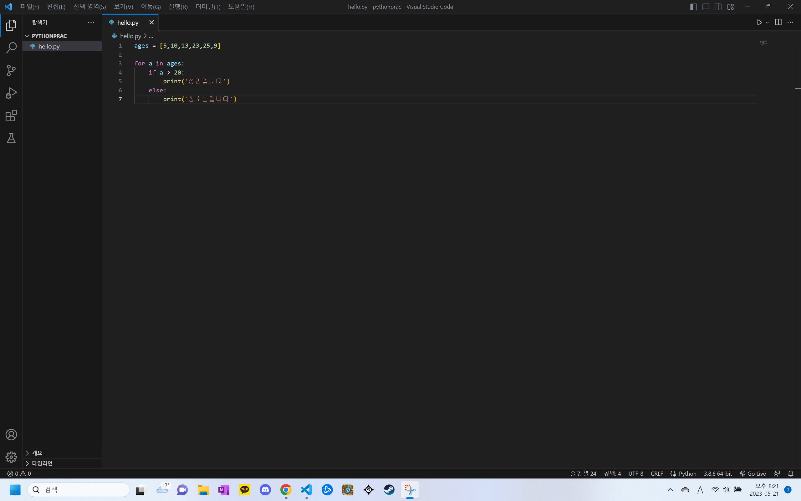The image size is (801, 501).
Task: Click the taskbar 검색 search box
Action: tap(79, 490)
